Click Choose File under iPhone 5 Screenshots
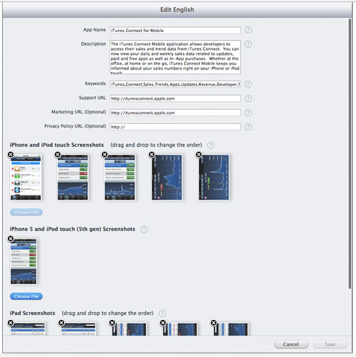 tap(26, 296)
